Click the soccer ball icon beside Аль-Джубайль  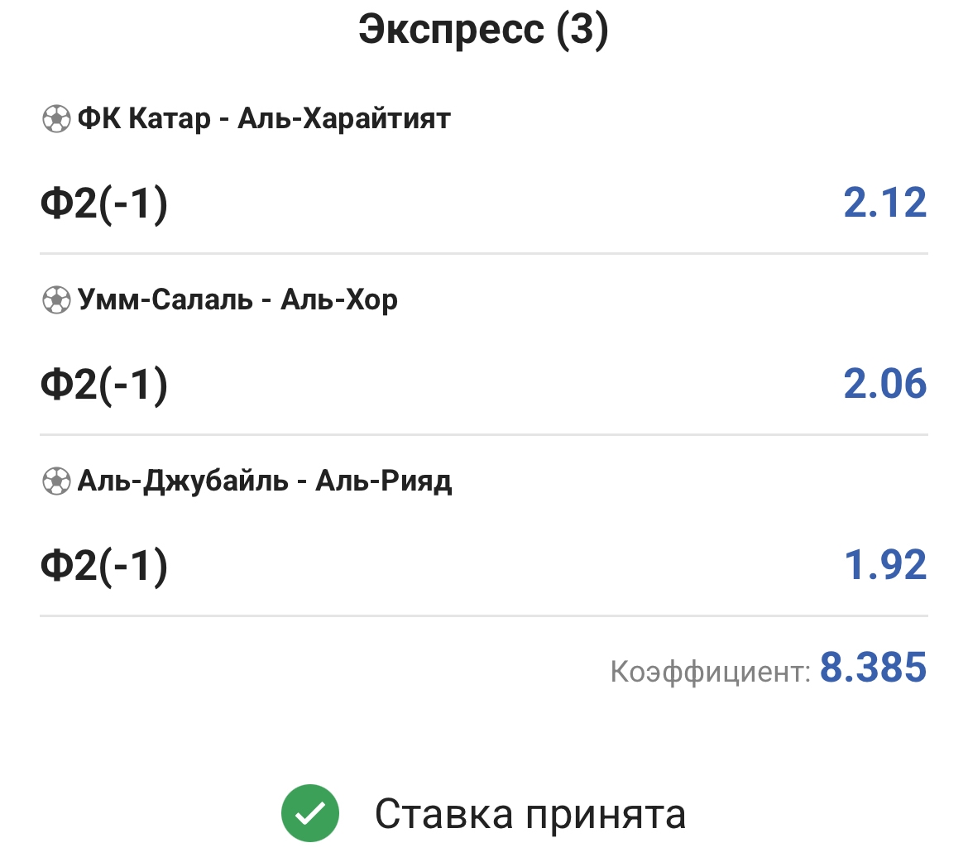56,481
